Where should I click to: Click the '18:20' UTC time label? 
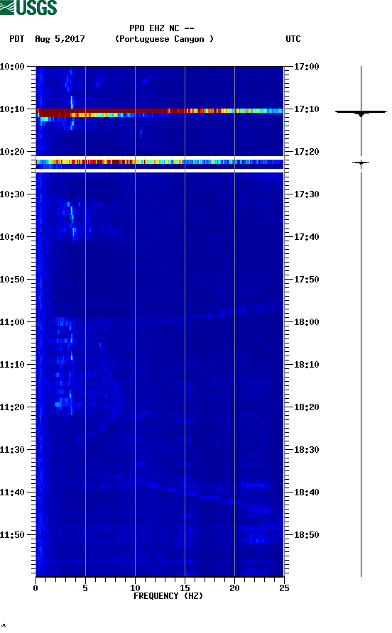(306, 407)
